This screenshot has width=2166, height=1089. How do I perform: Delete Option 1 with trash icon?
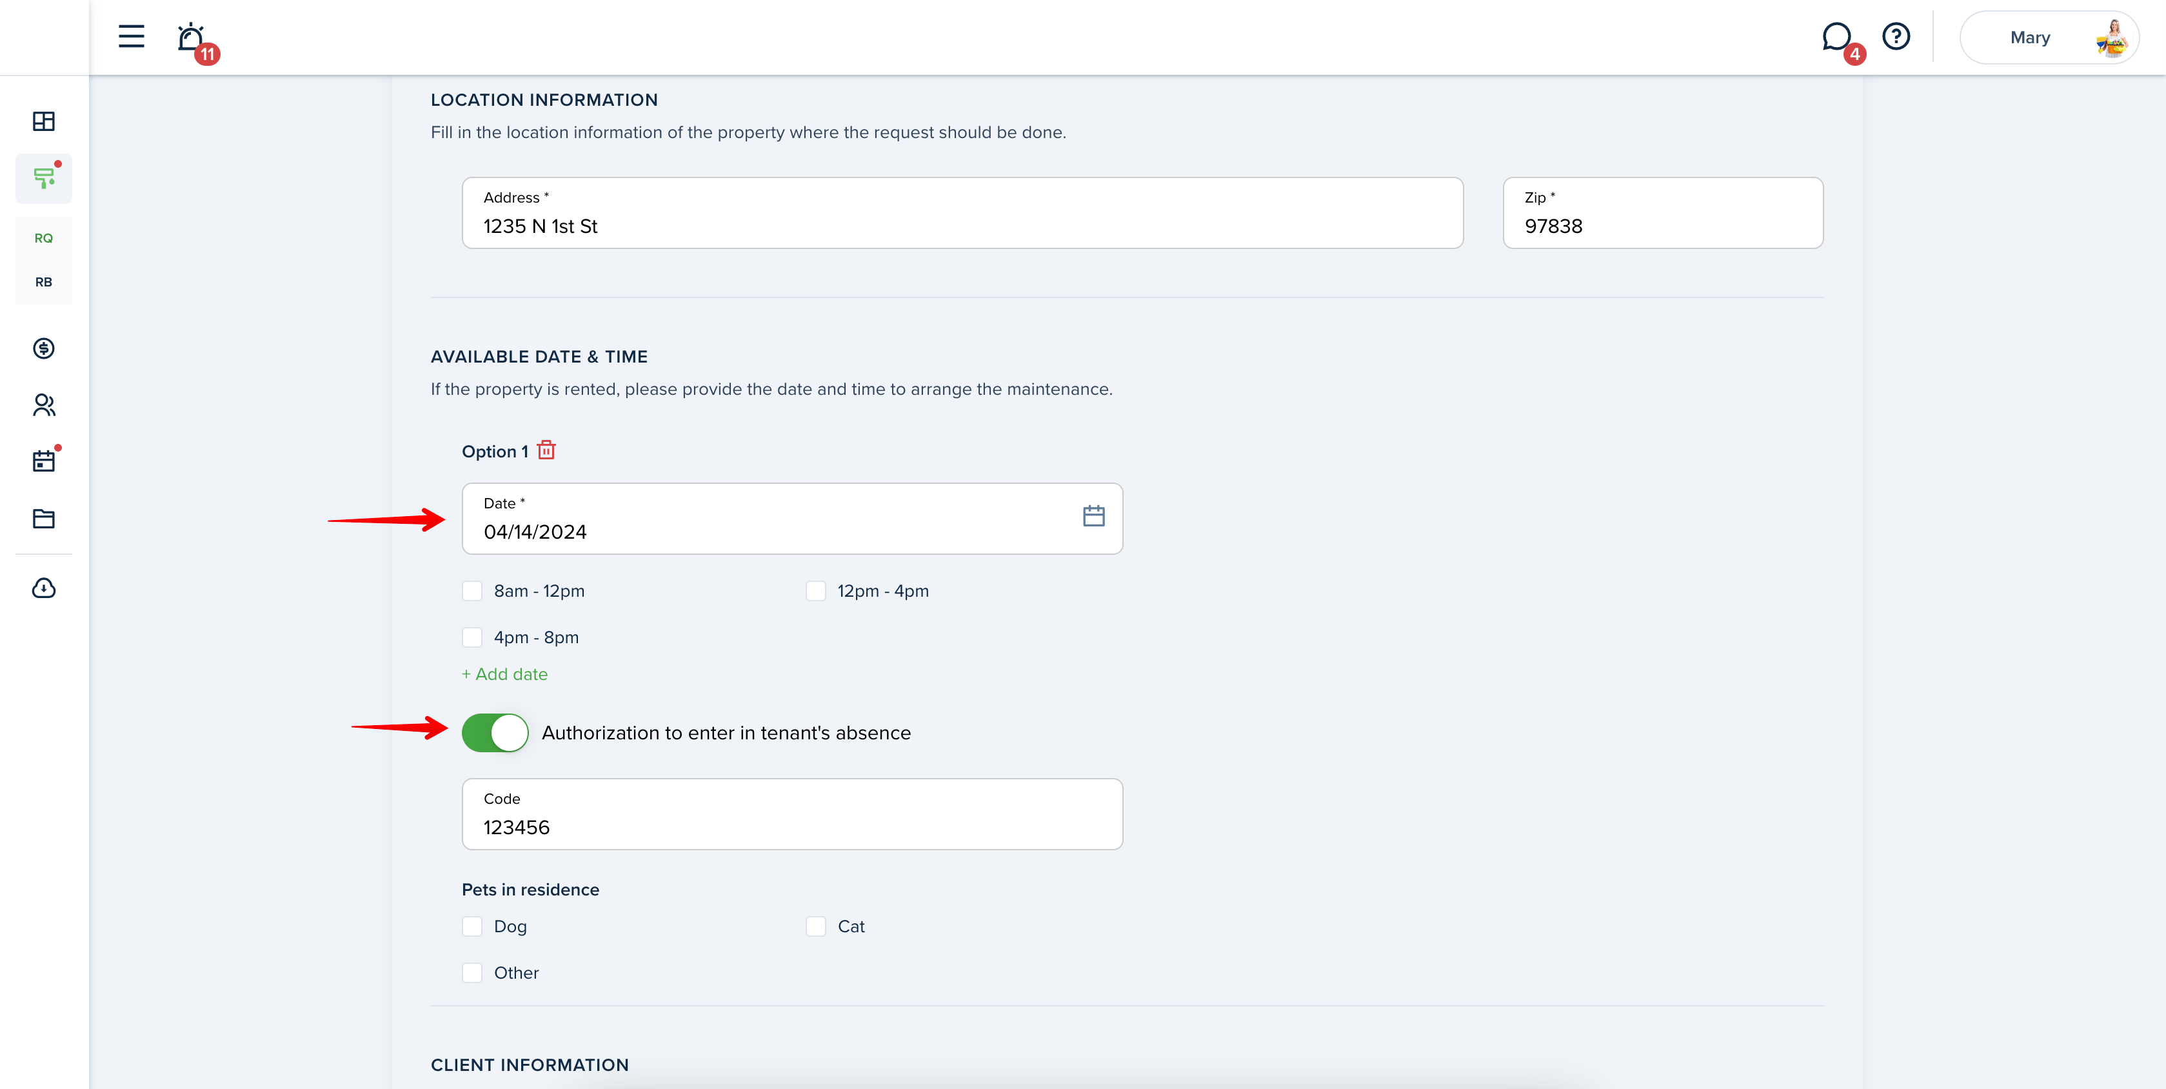[x=546, y=450]
